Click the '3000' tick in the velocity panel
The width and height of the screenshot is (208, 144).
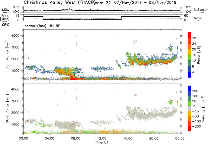pyautogui.click(x=15, y=101)
